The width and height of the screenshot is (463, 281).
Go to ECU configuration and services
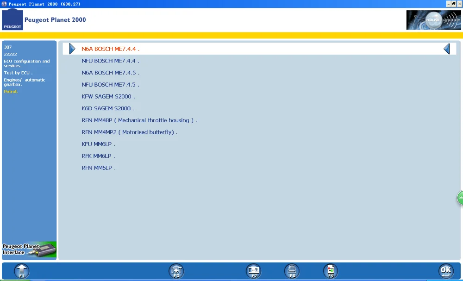26,63
